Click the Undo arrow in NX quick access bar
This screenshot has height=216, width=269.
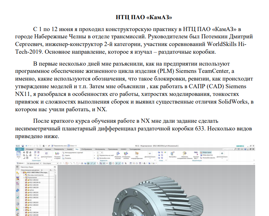[27, 146]
